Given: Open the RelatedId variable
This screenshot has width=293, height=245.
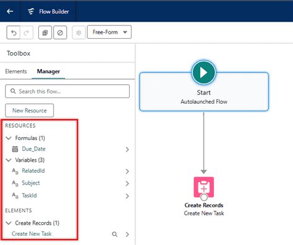Looking at the screenshot, I should pos(33,171).
